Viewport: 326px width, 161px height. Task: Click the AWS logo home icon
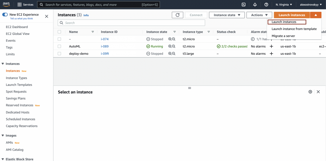6,4
